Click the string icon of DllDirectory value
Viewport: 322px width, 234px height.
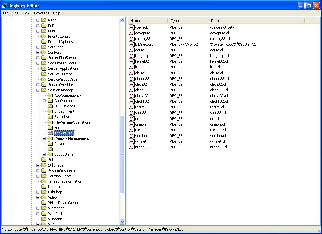pos(131,44)
